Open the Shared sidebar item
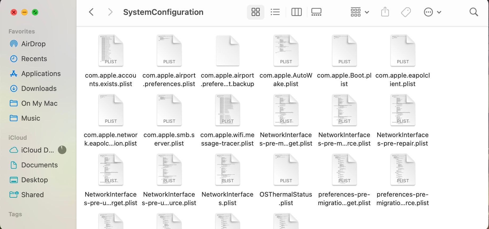Screen dimensions: 489x229 pyautogui.click(x=32, y=195)
